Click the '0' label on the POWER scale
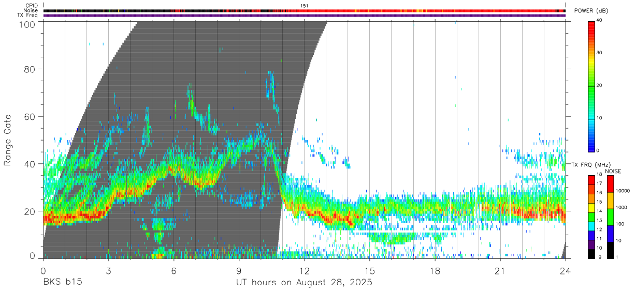 click(x=598, y=150)
